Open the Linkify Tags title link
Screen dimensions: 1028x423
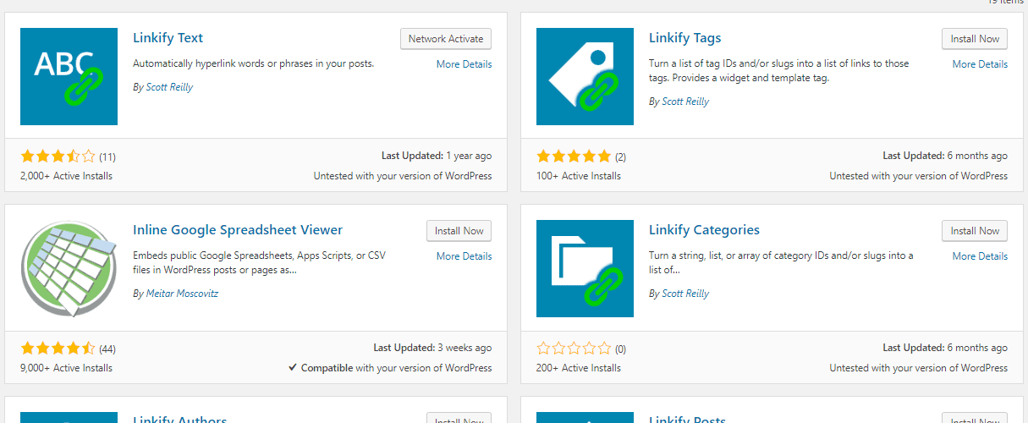click(x=684, y=38)
